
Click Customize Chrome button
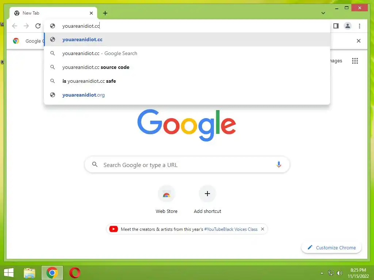[331, 248]
